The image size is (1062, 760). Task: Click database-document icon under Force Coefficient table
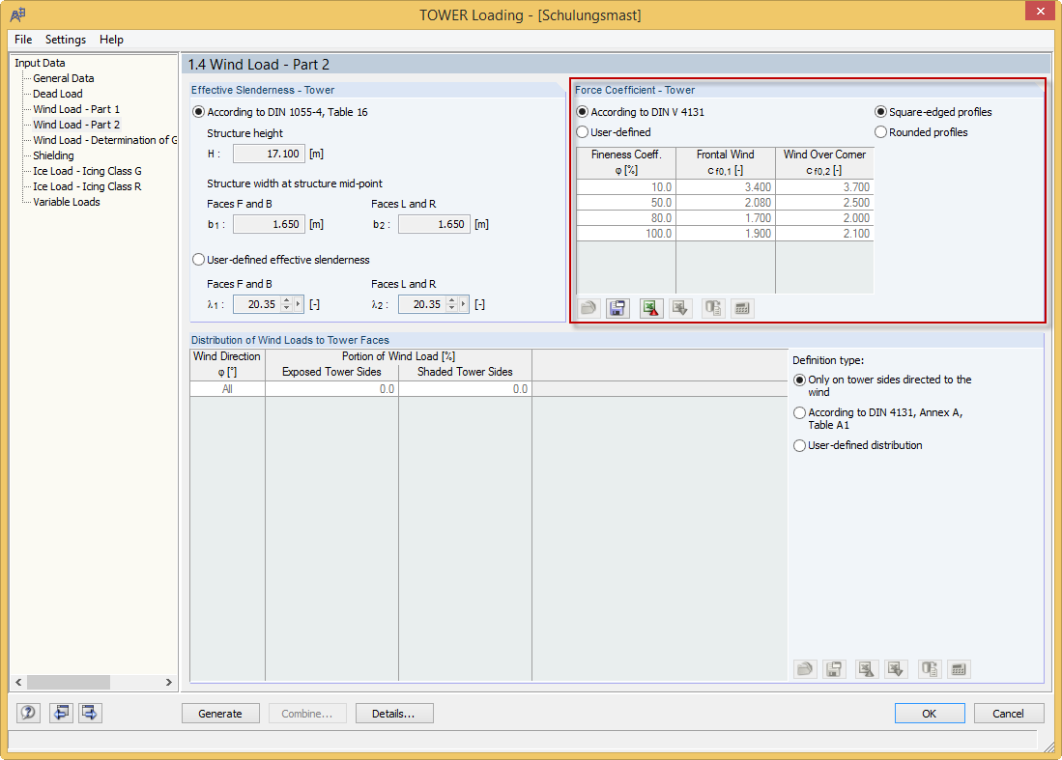coord(713,308)
